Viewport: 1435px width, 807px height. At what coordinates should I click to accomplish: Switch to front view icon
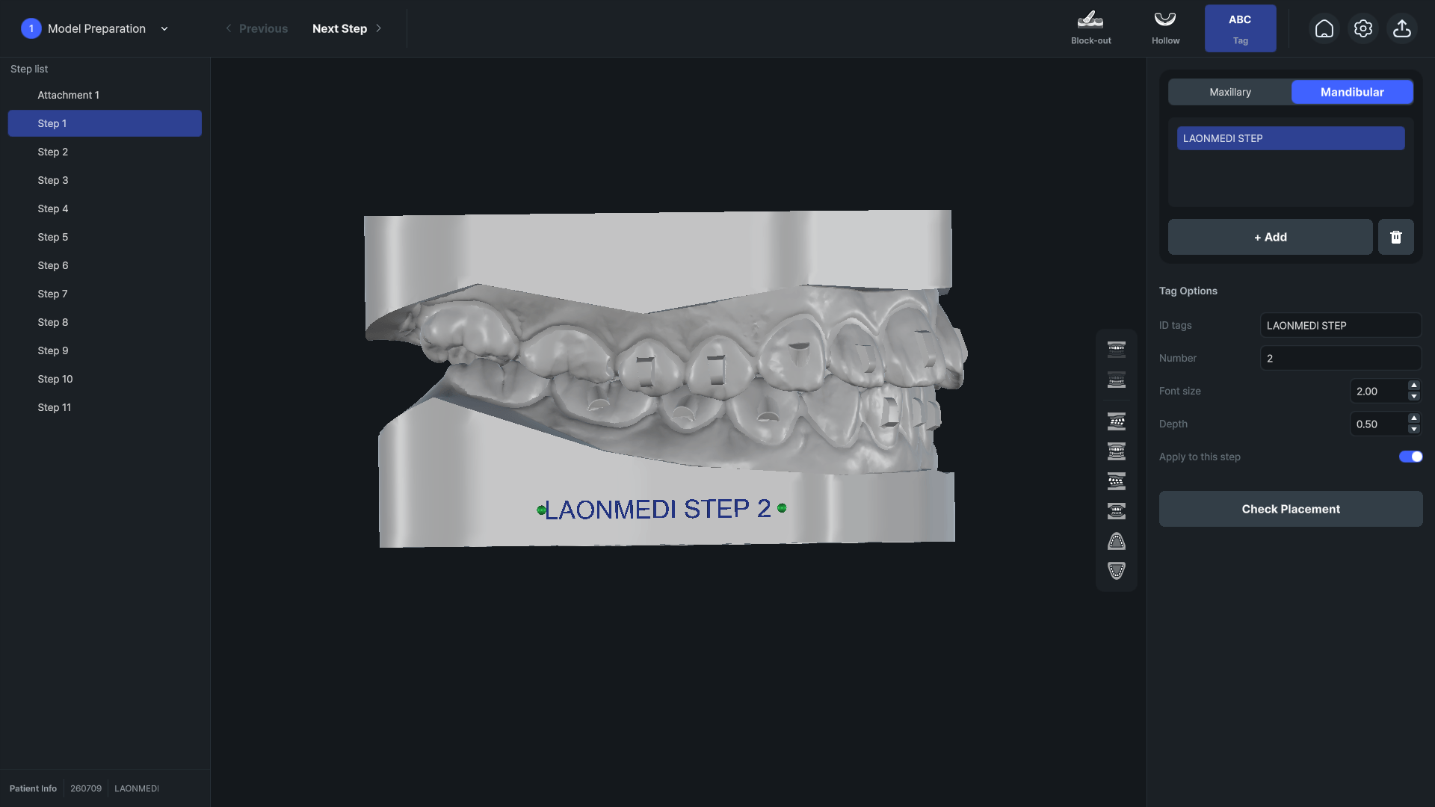click(x=1116, y=451)
